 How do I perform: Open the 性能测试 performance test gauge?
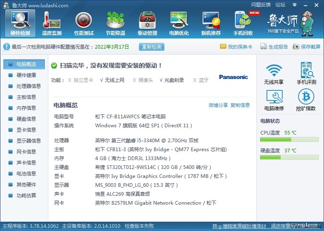[x=84, y=23]
